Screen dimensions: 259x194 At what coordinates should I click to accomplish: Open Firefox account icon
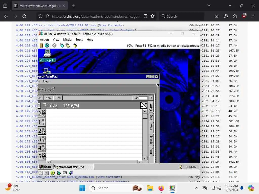pos(226,16)
